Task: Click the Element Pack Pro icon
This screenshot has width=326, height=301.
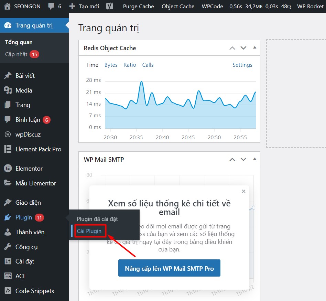Action: pyautogui.click(x=8, y=149)
